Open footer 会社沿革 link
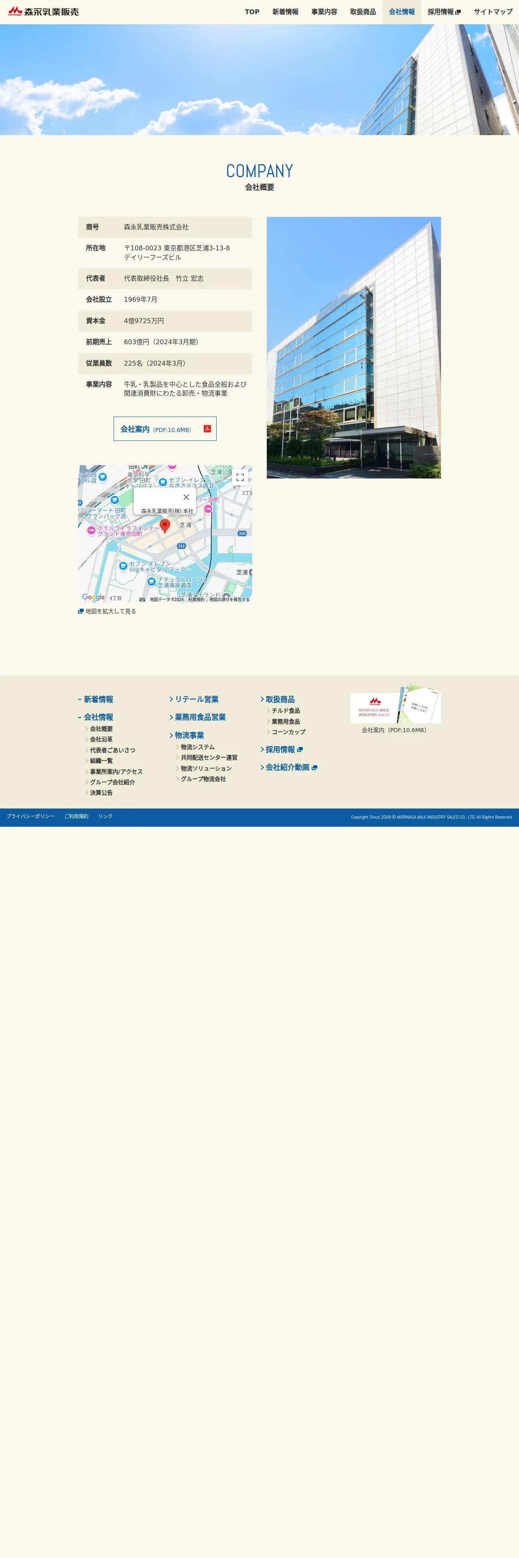Screen dimensions: 519x1558 pyautogui.click(x=101, y=739)
